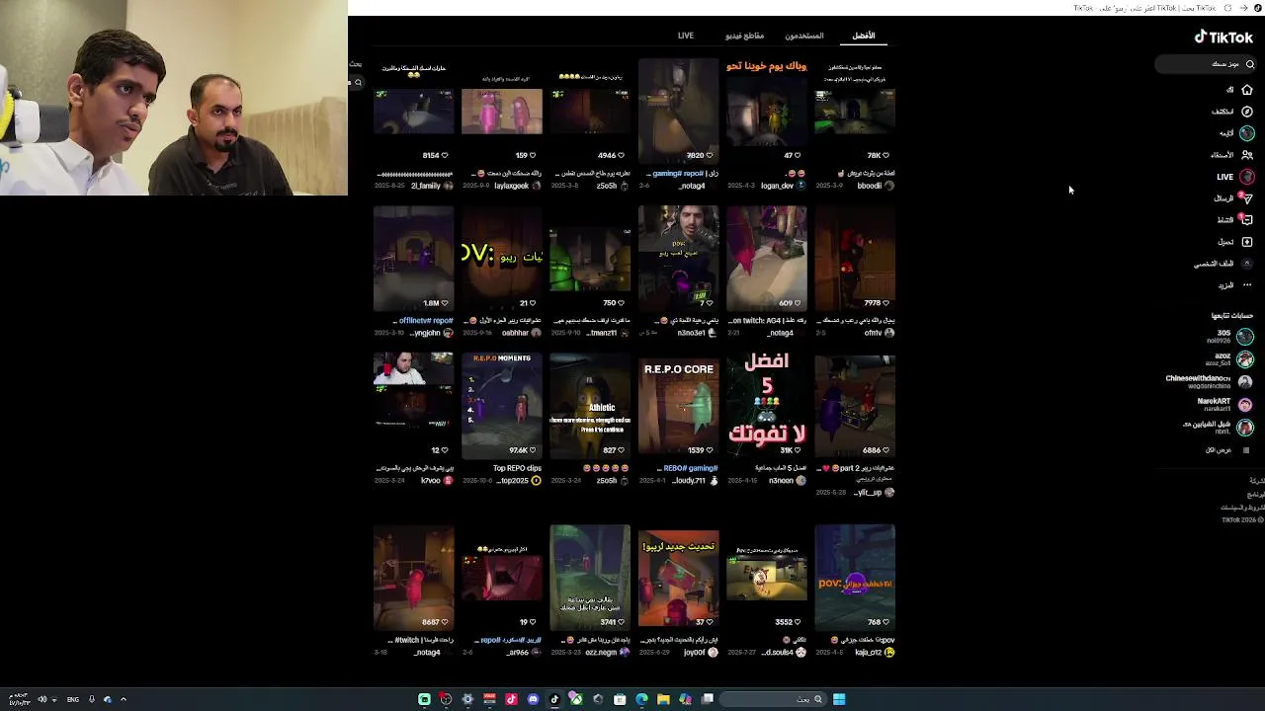The image size is (1265, 711).
Task: Open the video thumbnail by k7voo
Action: point(414,408)
